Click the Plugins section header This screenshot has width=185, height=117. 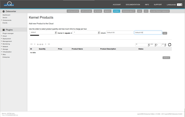[x=14, y=30]
